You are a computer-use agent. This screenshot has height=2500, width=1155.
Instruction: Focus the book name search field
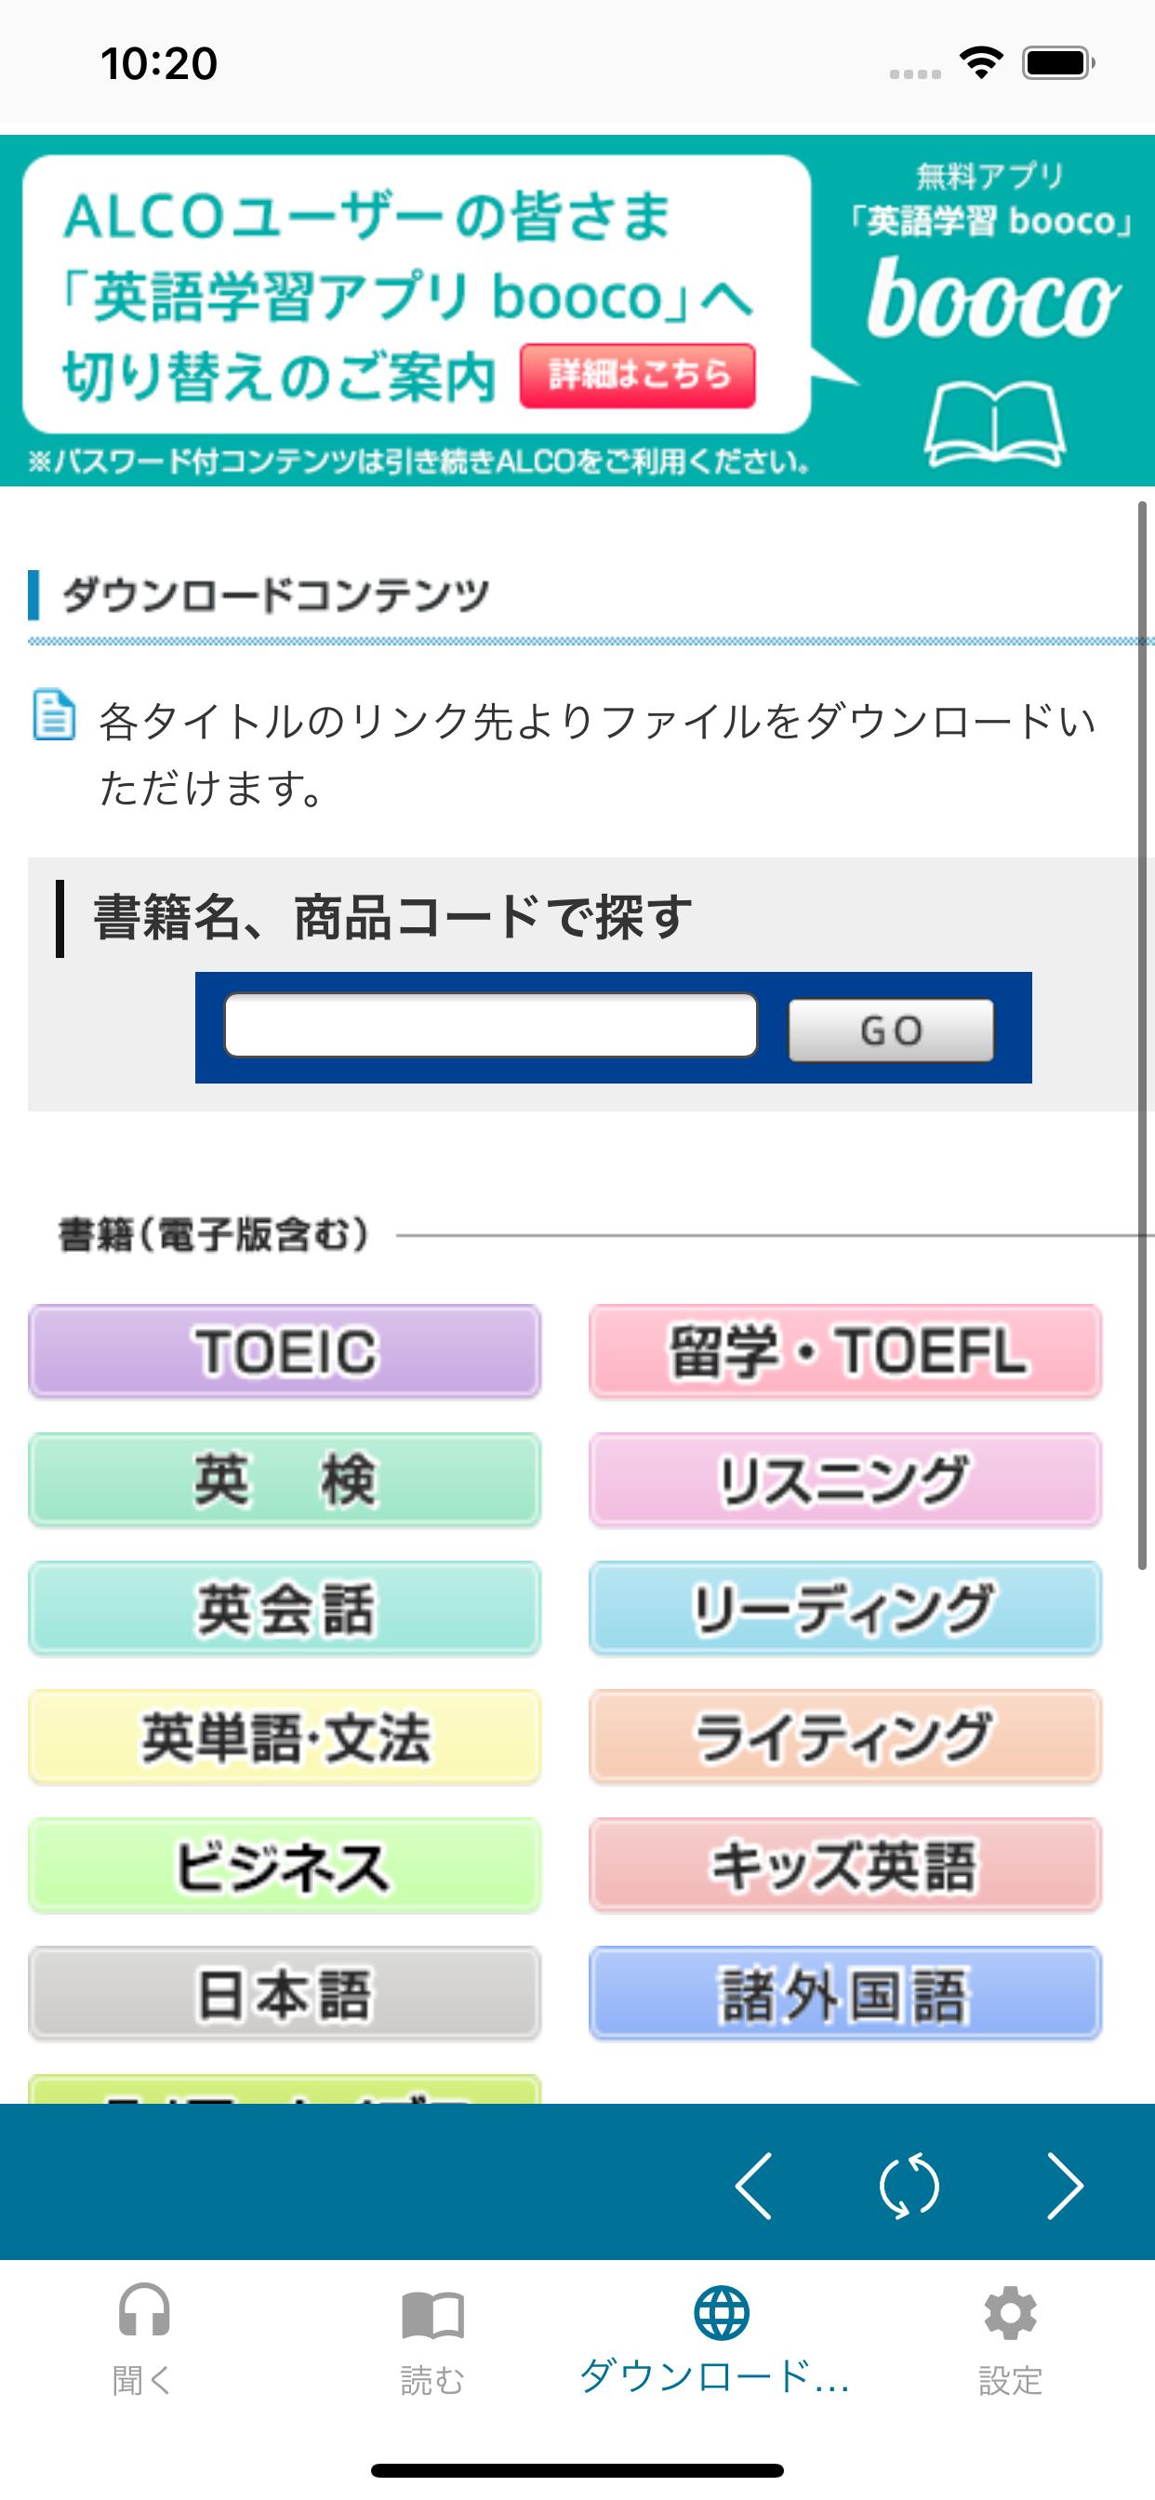(x=490, y=1025)
